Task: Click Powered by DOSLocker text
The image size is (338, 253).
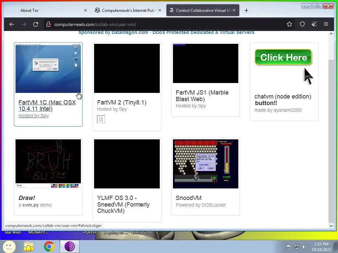Action: [201, 205]
